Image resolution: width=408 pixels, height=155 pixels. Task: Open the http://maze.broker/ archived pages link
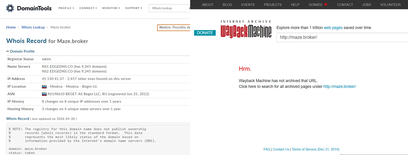[x=339, y=87]
